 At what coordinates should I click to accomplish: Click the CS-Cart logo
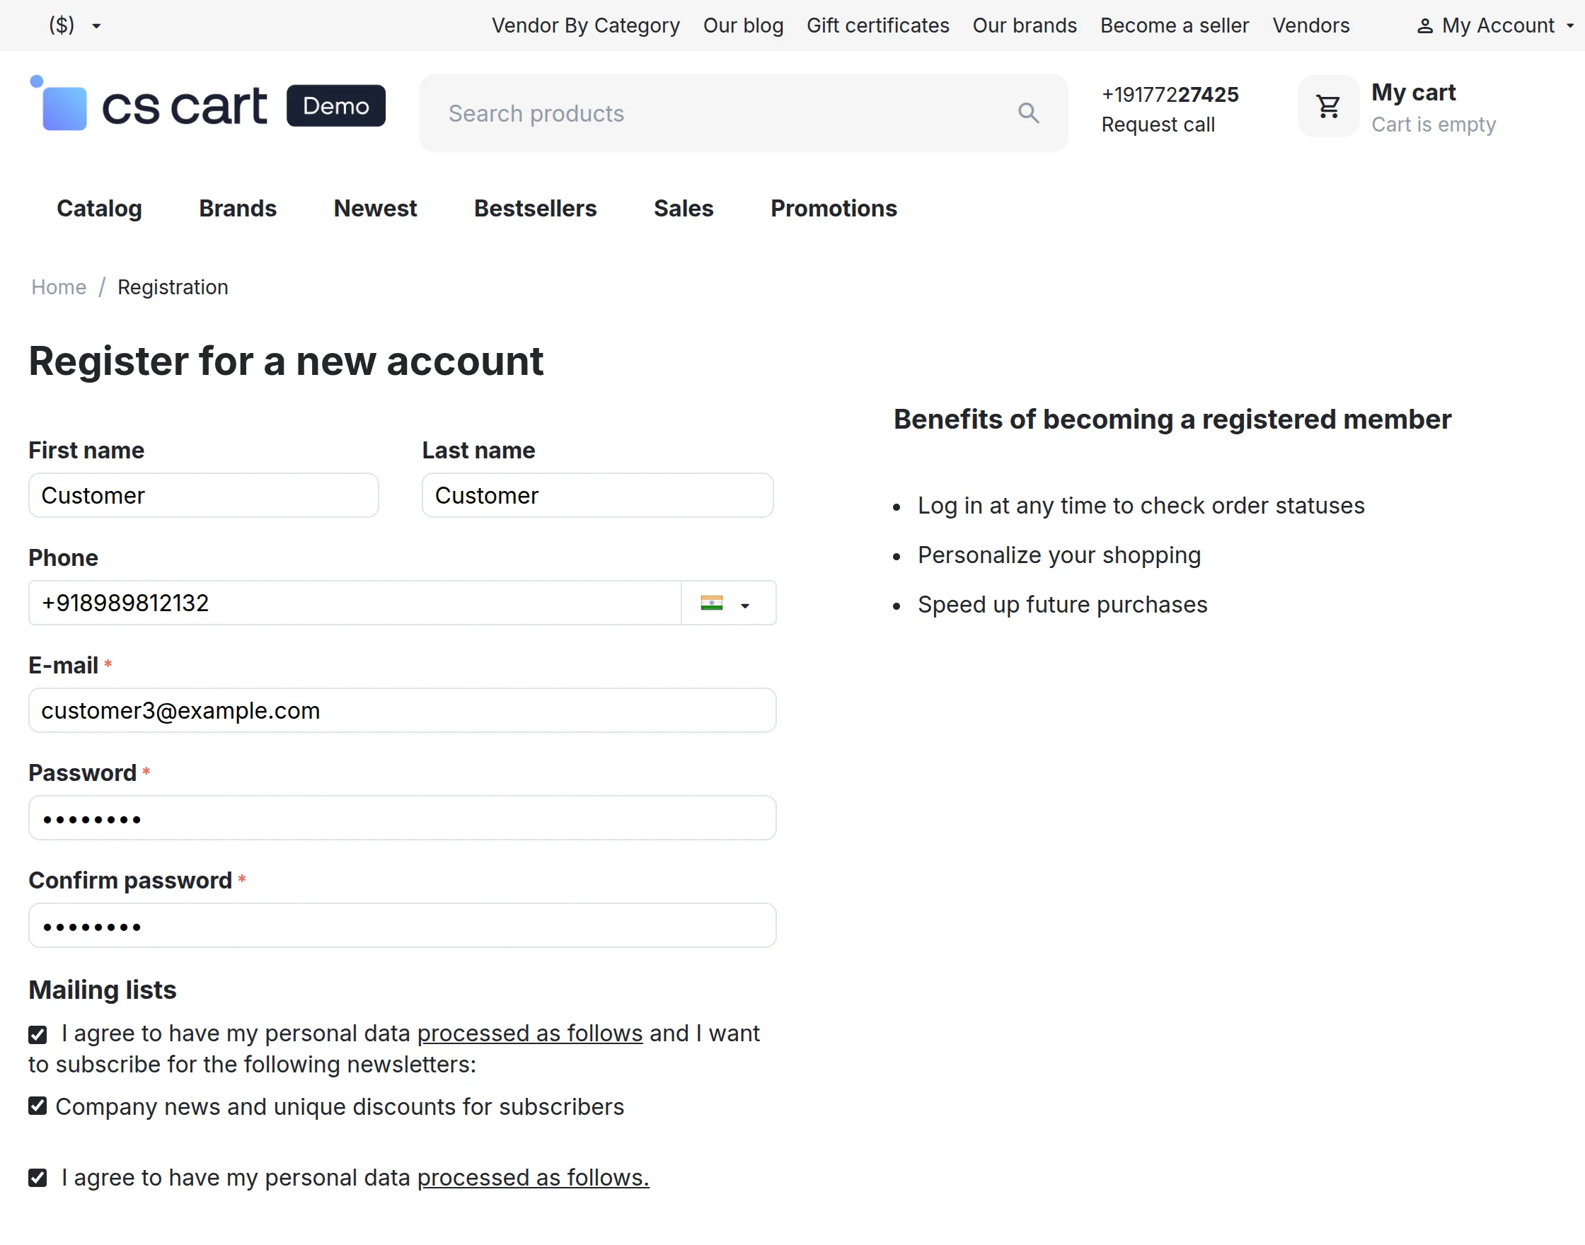(x=148, y=103)
